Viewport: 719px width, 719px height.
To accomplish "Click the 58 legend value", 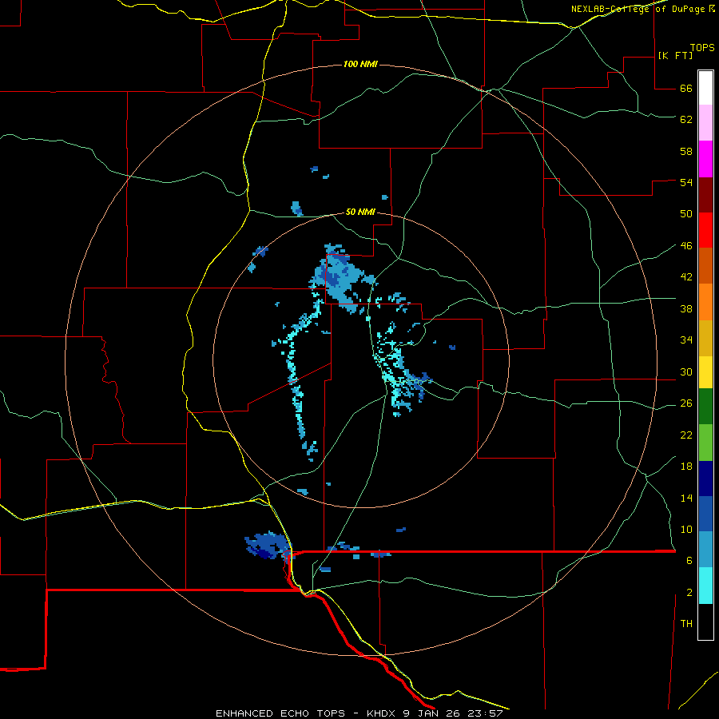I will tap(686, 151).
